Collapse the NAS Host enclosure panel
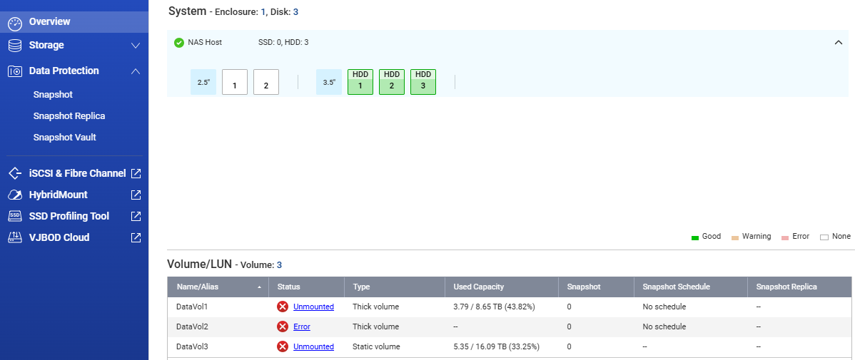This screenshot has height=360, width=855. 839,43
